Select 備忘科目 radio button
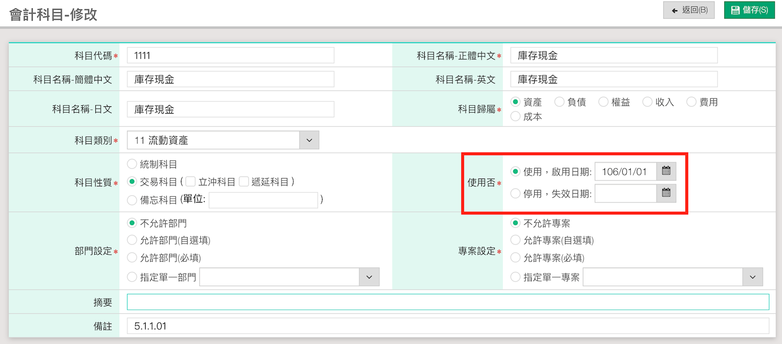Image resolution: width=782 pixels, height=344 pixels. pos(131,200)
